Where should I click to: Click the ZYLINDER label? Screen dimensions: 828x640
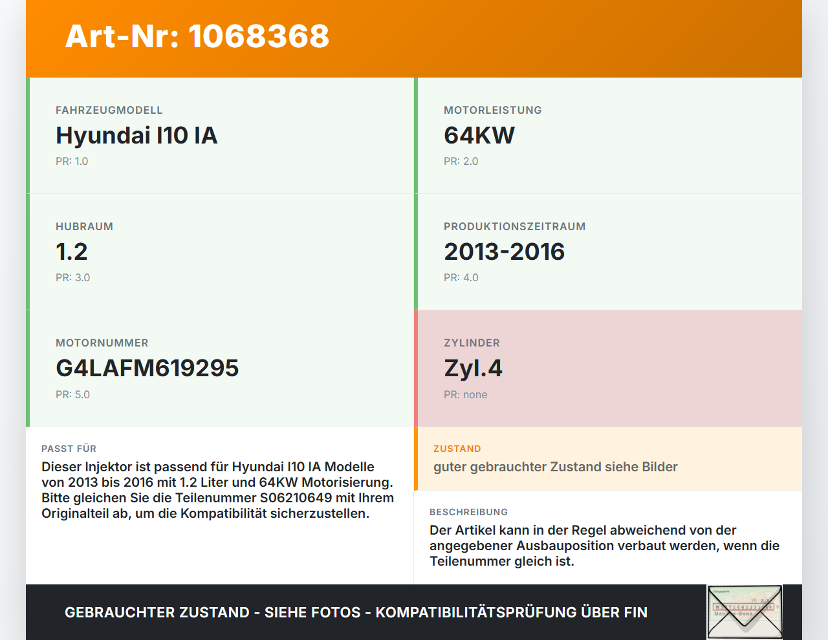tap(472, 343)
